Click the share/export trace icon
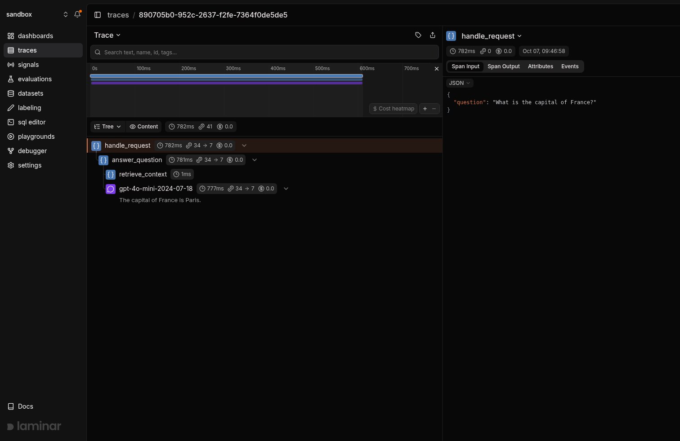680x441 pixels. point(433,35)
